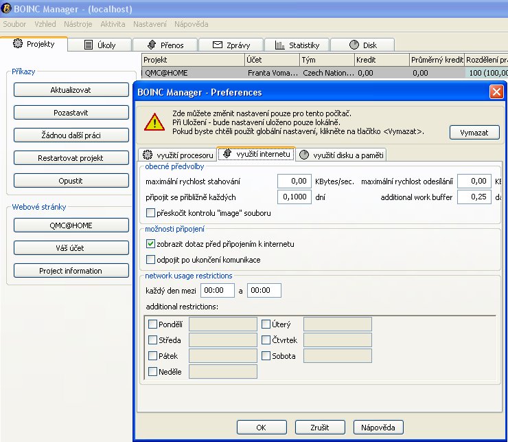Switch to the Úkoly tab

(x=100, y=45)
